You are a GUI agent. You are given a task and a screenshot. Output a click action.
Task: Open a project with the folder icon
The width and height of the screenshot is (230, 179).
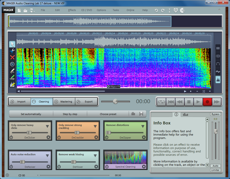coord(25,11)
